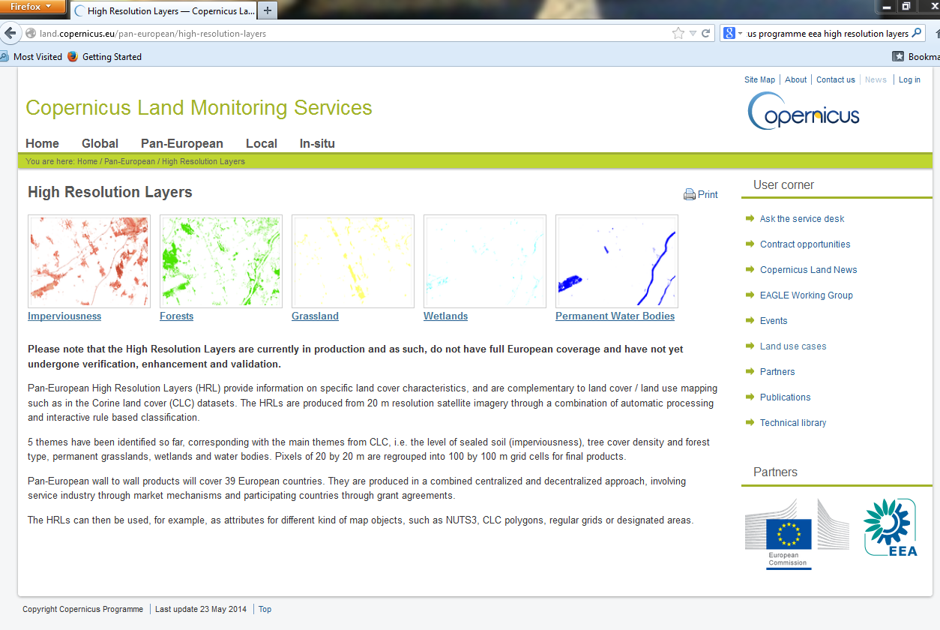Click Firefox icon beside Getting Started bookmark
This screenshot has height=630, width=940.
(x=73, y=56)
